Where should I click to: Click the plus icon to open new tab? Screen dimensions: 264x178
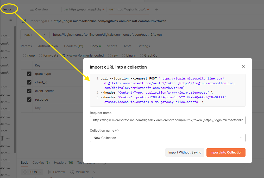(x=156, y=9)
